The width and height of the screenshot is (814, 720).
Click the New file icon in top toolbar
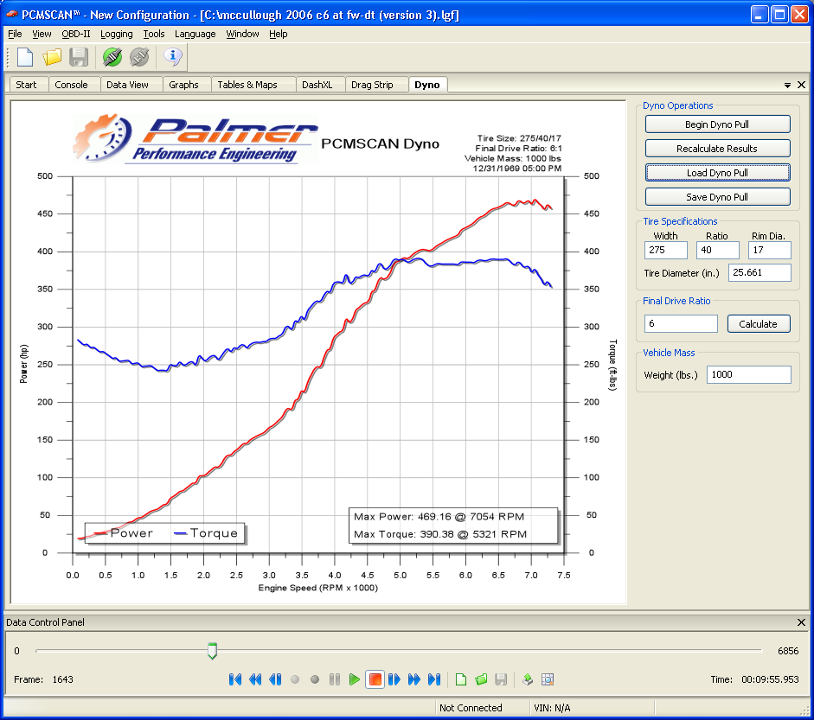[25, 57]
